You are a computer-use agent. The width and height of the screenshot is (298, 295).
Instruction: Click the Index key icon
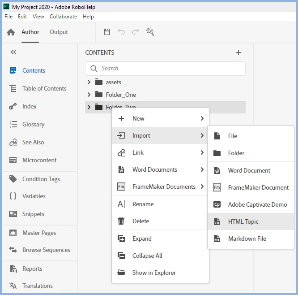pos(13,106)
